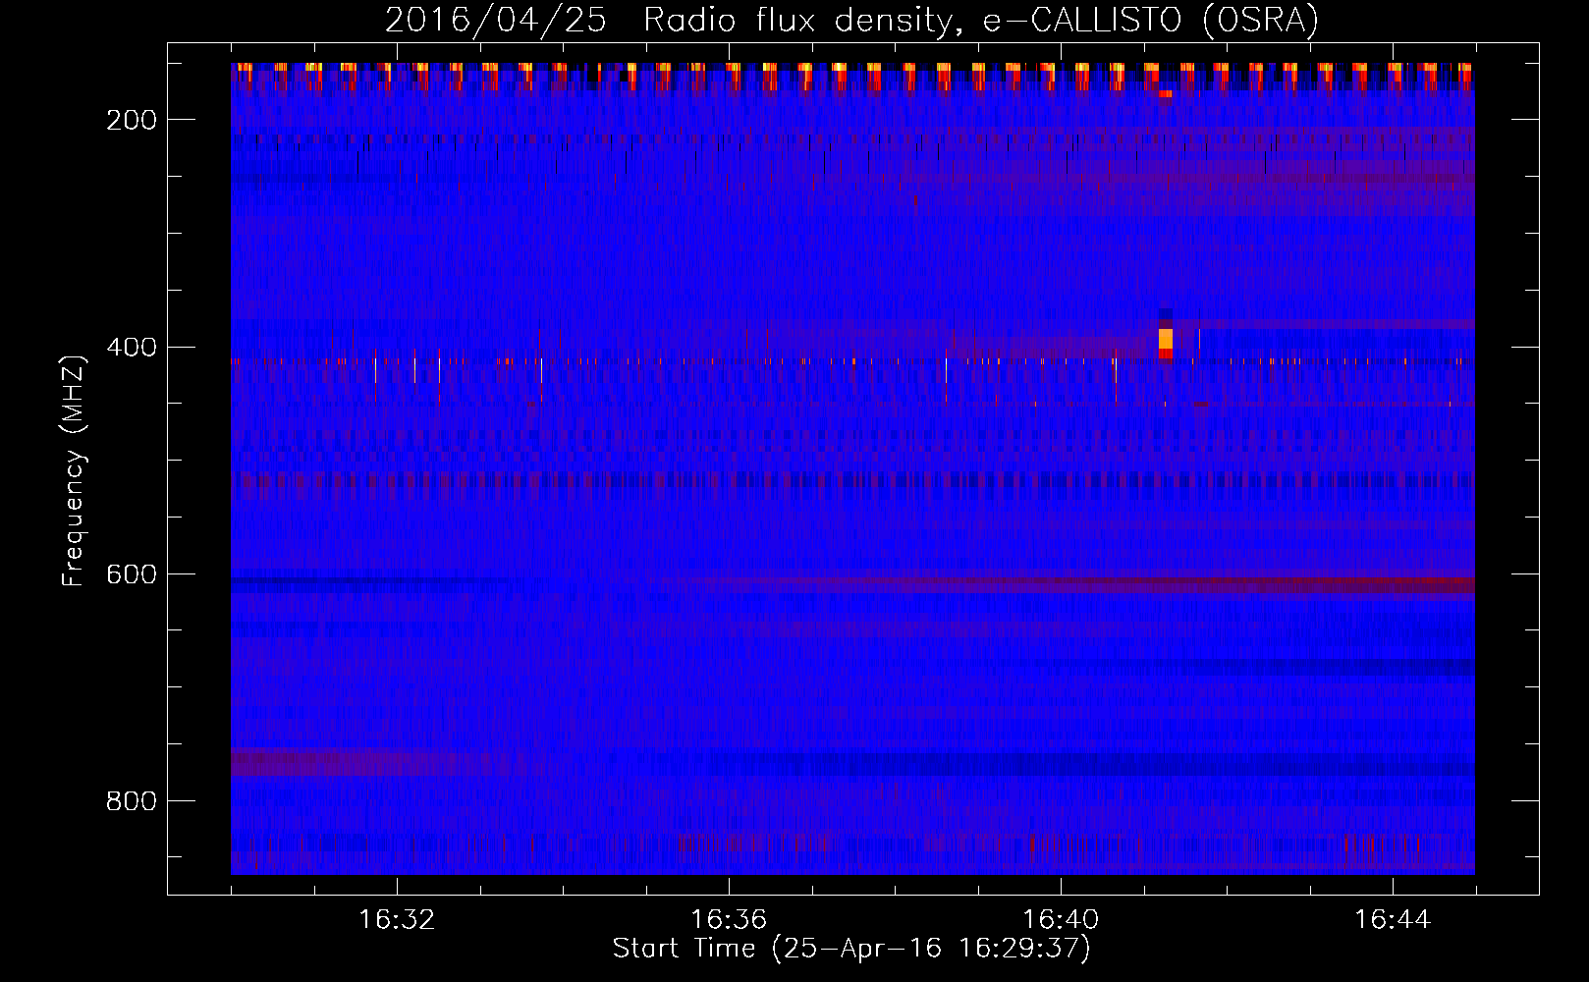The height and width of the screenshot is (982, 1589).
Task: Click the 16:36 time tick label
Action: pos(729,920)
